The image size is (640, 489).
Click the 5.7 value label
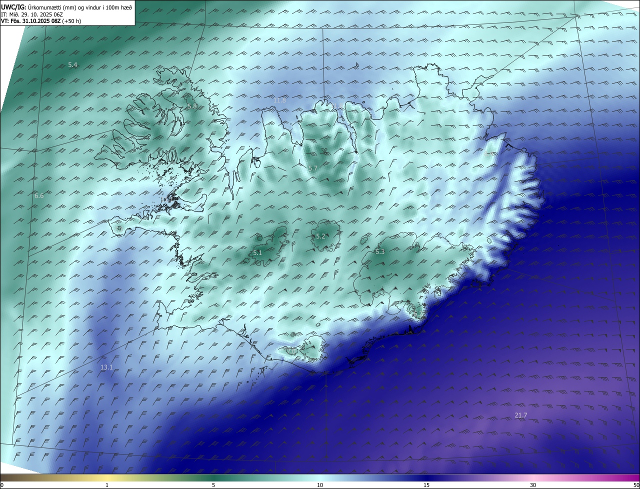click(x=312, y=169)
